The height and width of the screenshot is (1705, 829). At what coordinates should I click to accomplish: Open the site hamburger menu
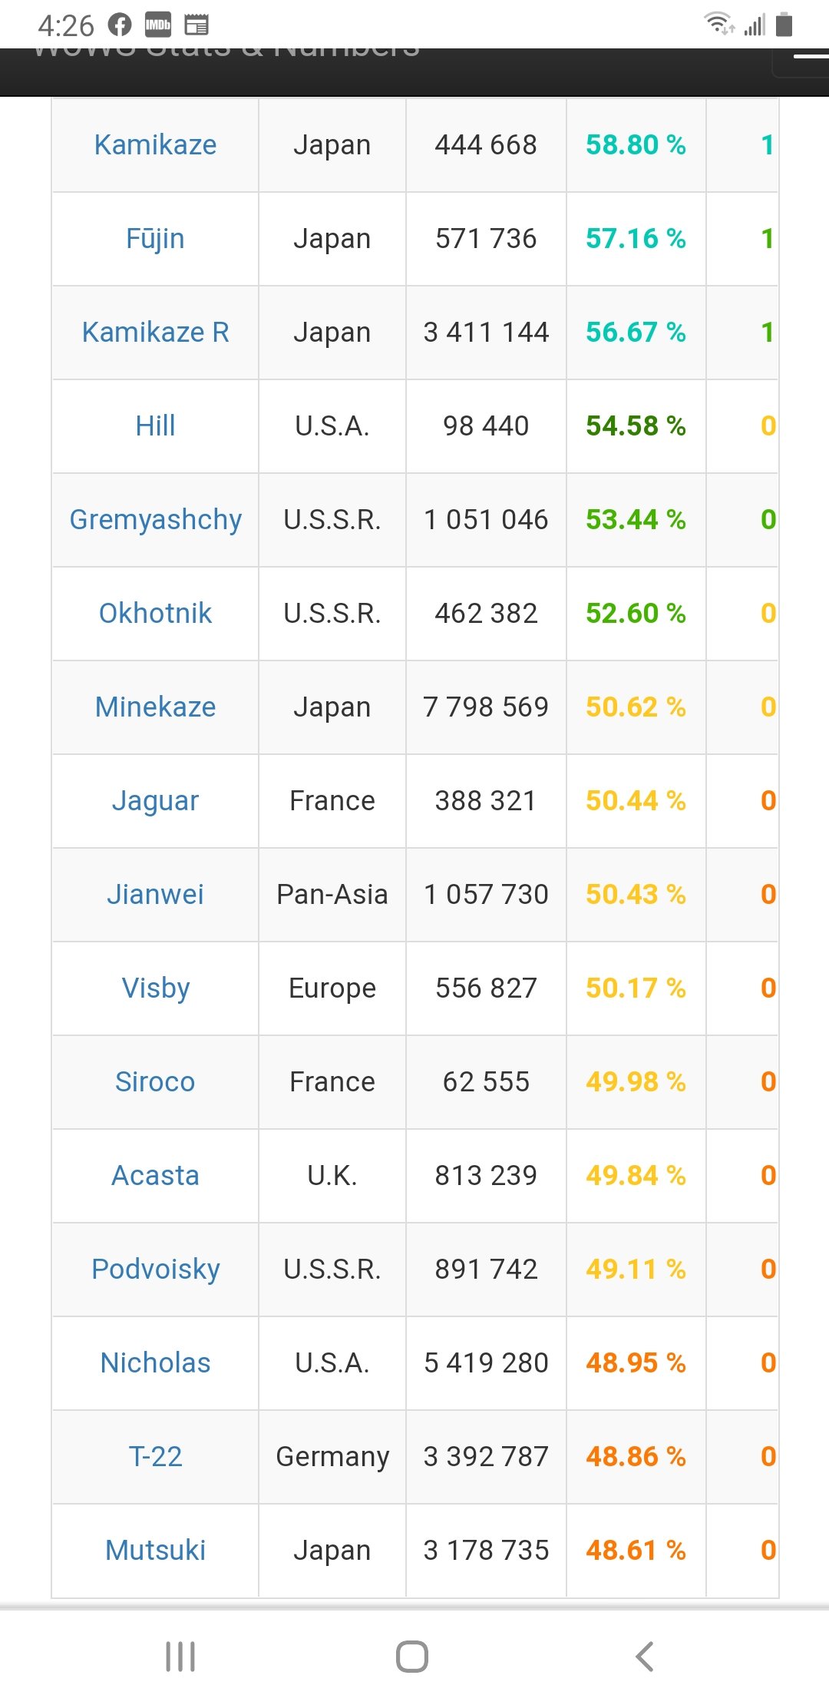coord(811,57)
